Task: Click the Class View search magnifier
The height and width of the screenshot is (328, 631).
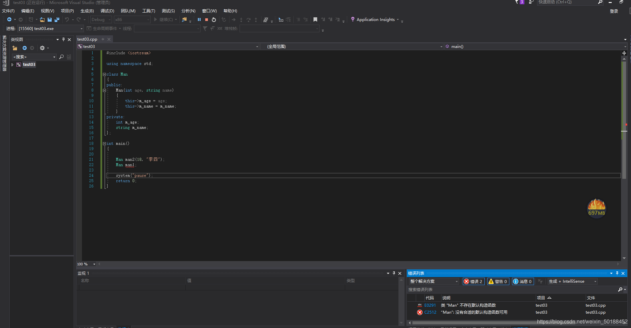Action: (61, 57)
